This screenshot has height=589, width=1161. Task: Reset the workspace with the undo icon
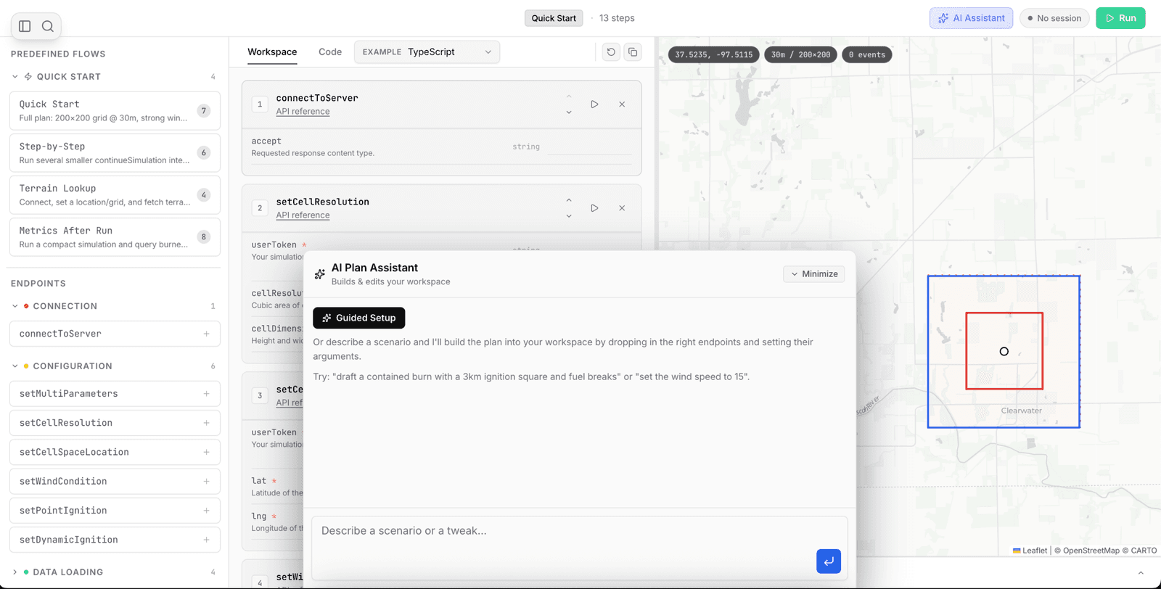coord(611,52)
